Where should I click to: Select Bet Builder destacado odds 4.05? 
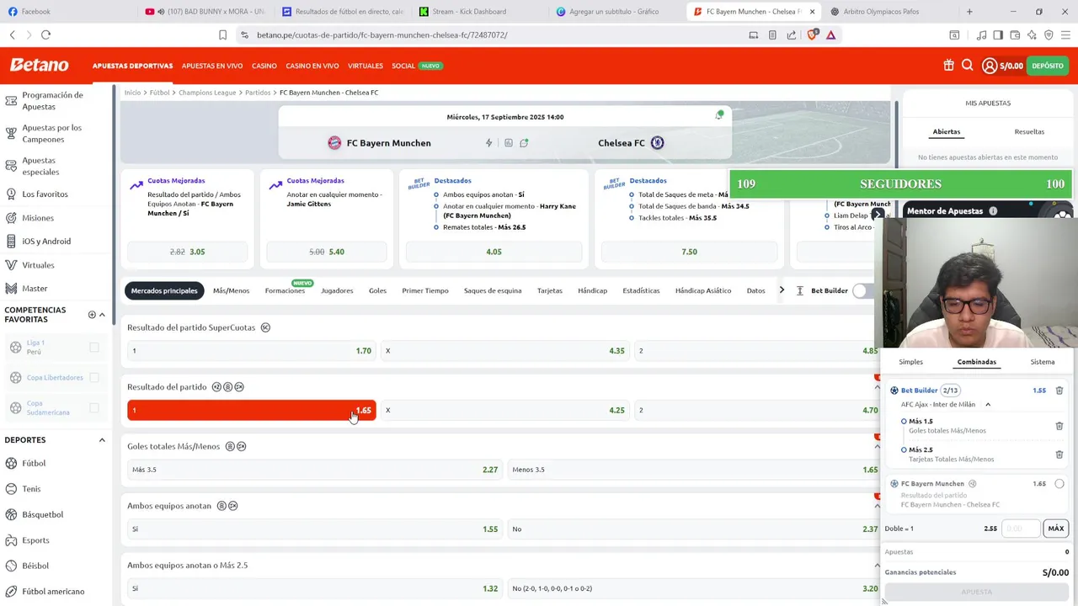click(494, 252)
